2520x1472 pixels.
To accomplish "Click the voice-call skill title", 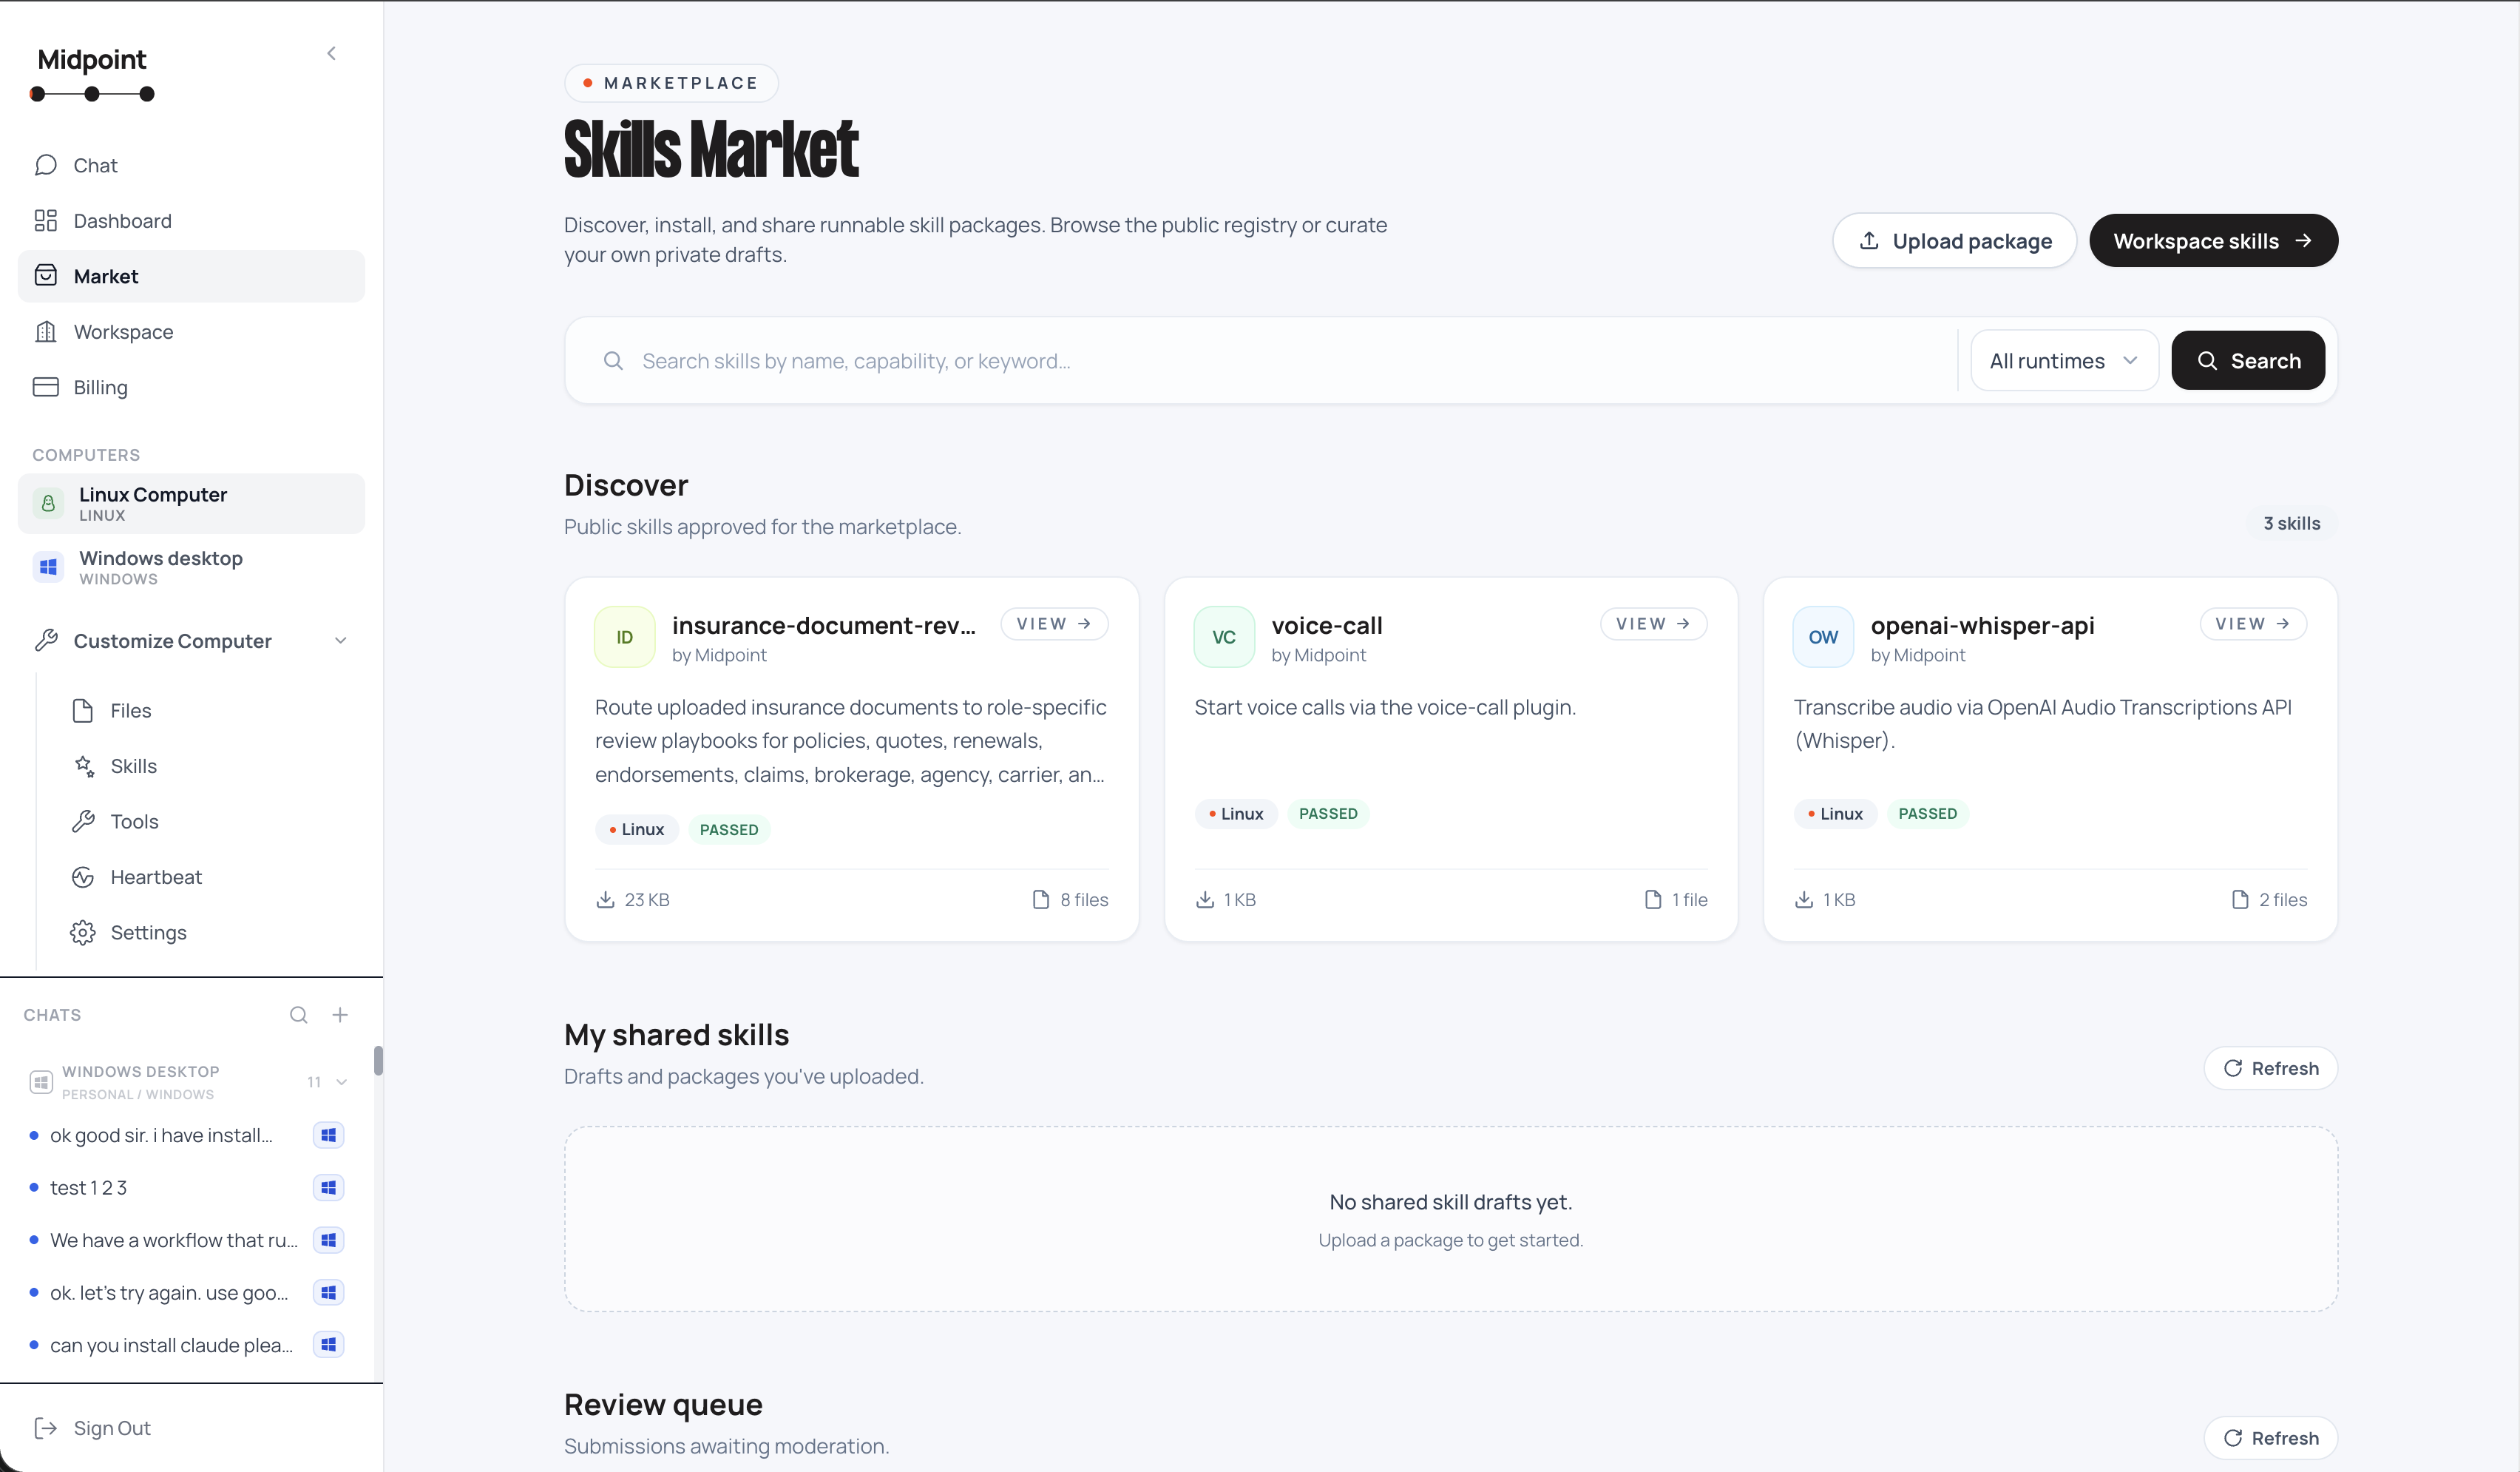I will click(x=1327, y=626).
